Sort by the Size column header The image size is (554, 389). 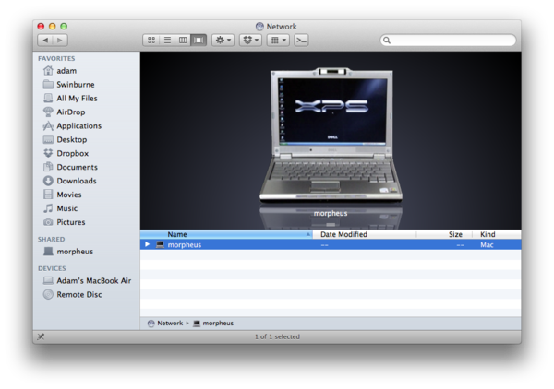(444, 234)
